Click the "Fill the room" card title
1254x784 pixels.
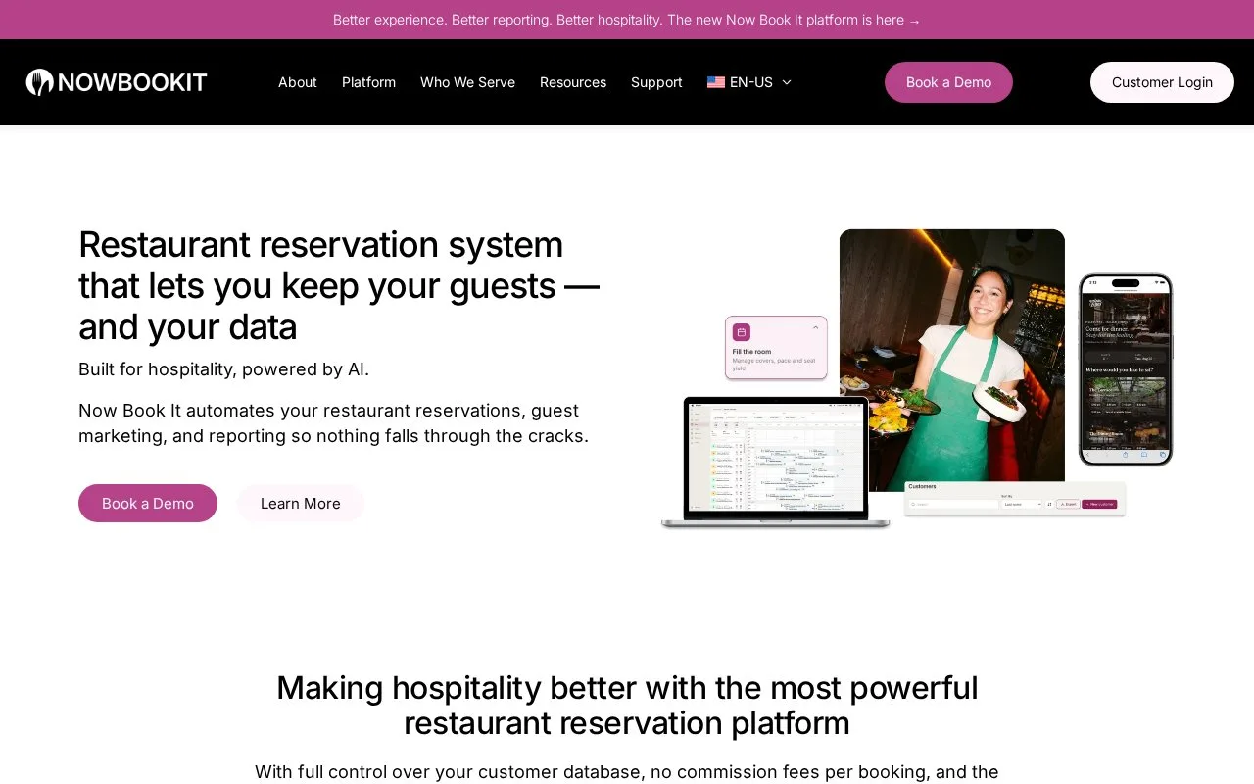pyautogui.click(x=751, y=352)
